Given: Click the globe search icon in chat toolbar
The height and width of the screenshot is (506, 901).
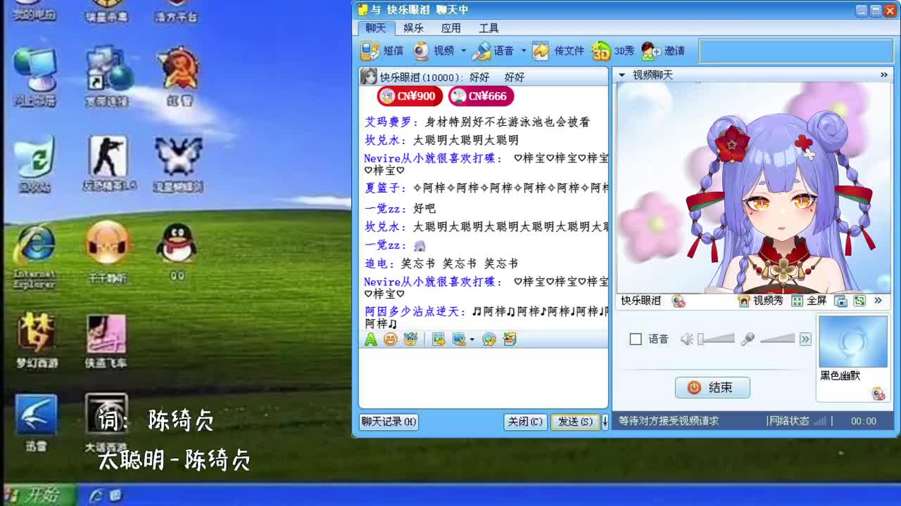Looking at the screenshot, I should [489, 339].
